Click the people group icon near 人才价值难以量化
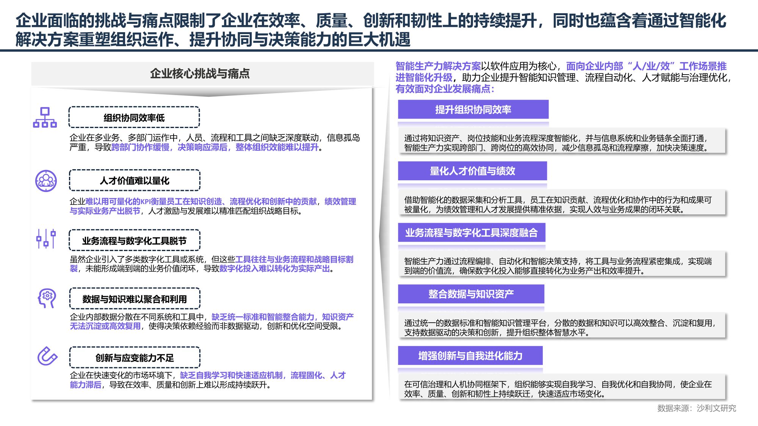758x426 pixels. [x=45, y=181]
